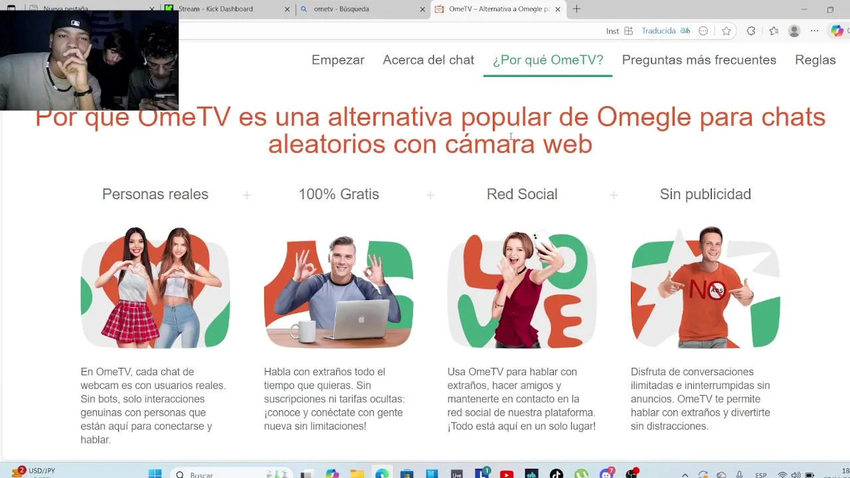Image resolution: width=850 pixels, height=478 pixels.
Task: Click the Inst install app icon
Action: tap(628, 31)
